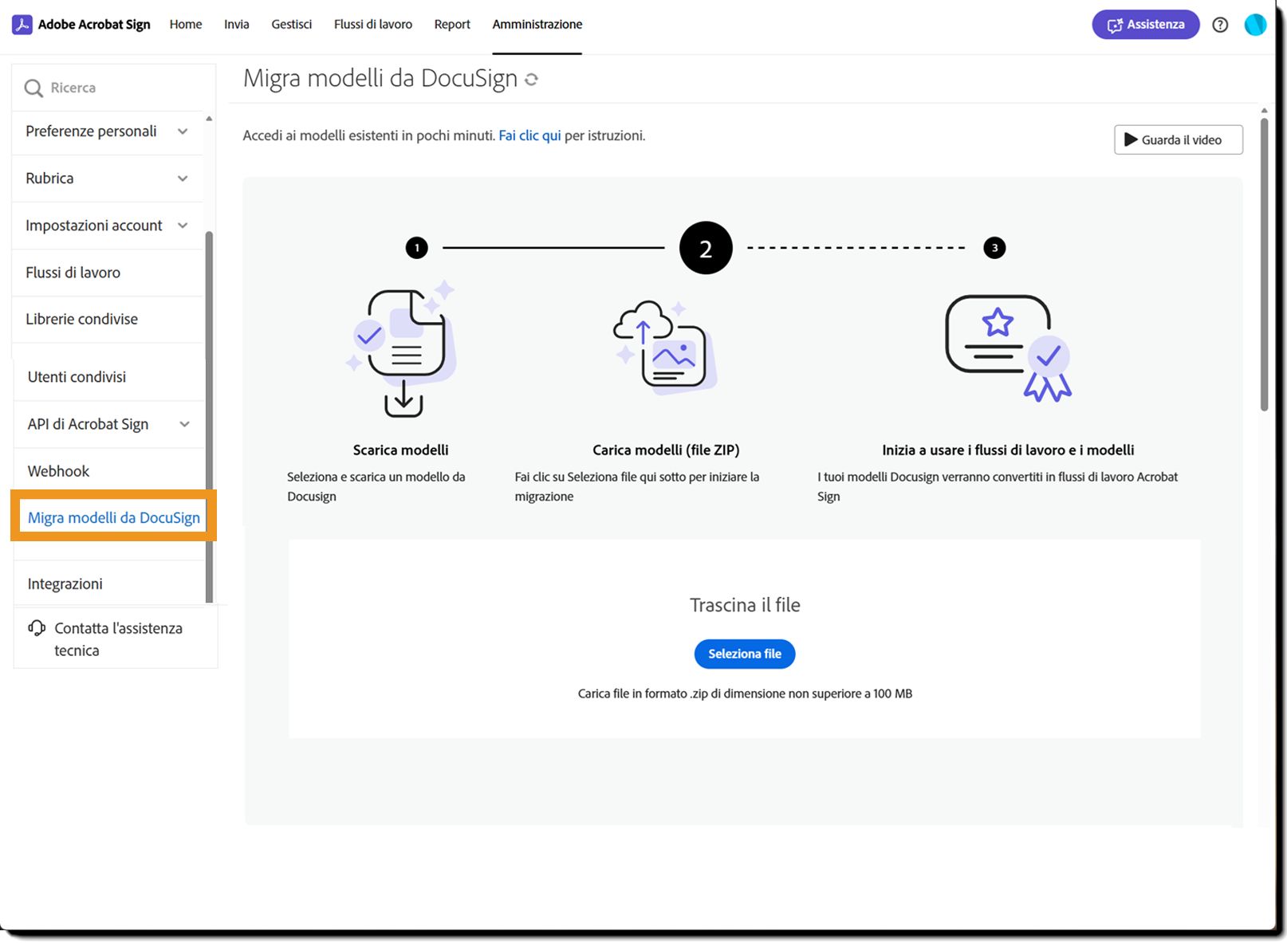Follow the 'Fai clic qui' instructions link
Screen dimensions: 1287x943
pyautogui.click(x=530, y=136)
